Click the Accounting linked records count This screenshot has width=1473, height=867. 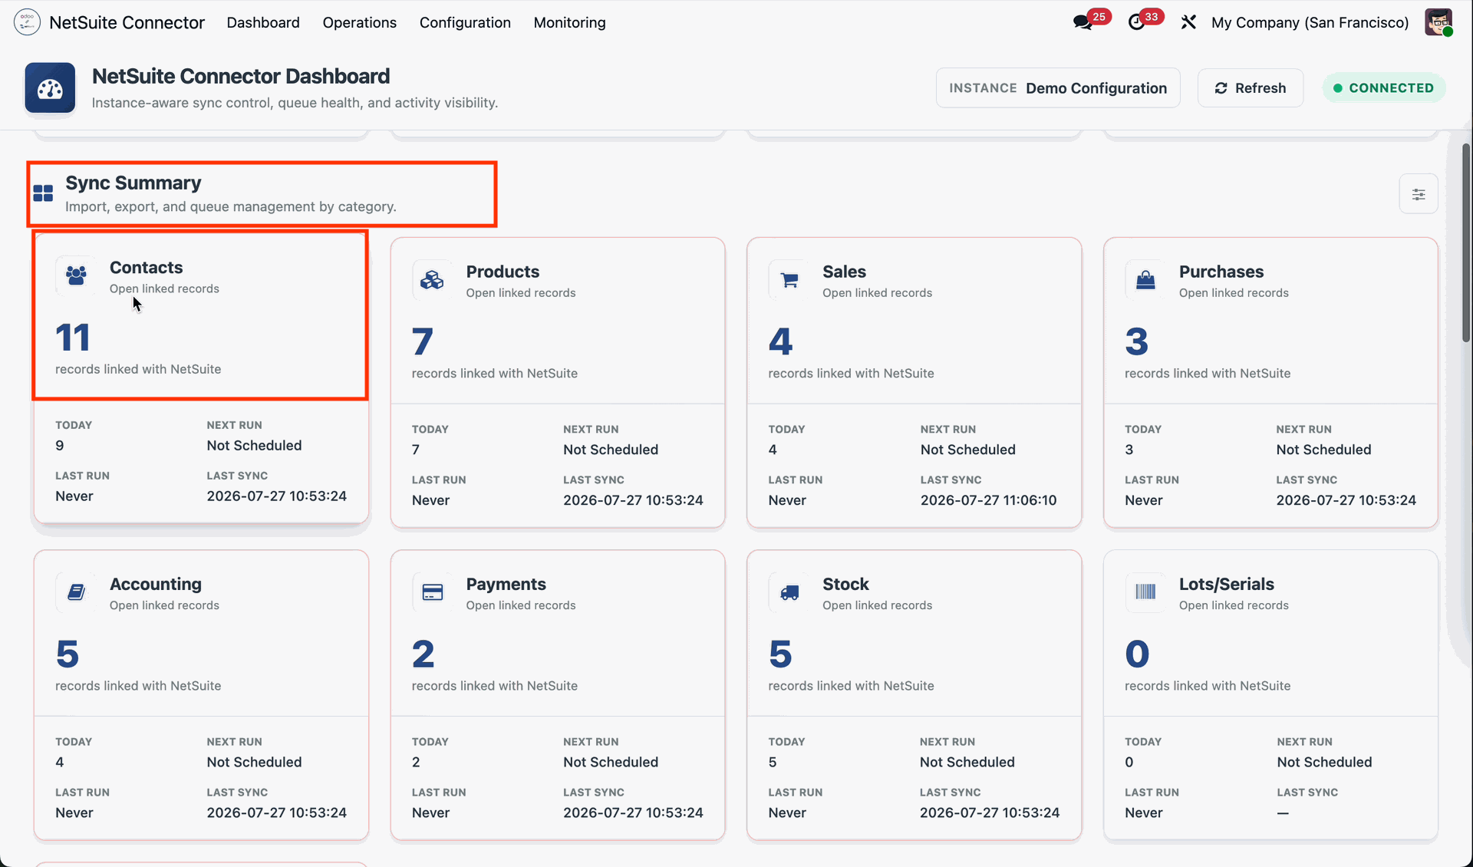tap(68, 654)
